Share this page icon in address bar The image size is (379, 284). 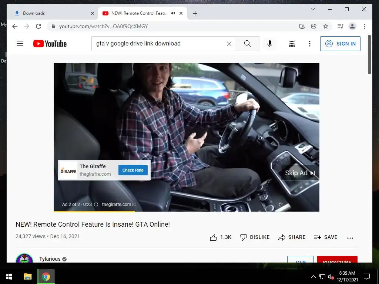(x=314, y=26)
